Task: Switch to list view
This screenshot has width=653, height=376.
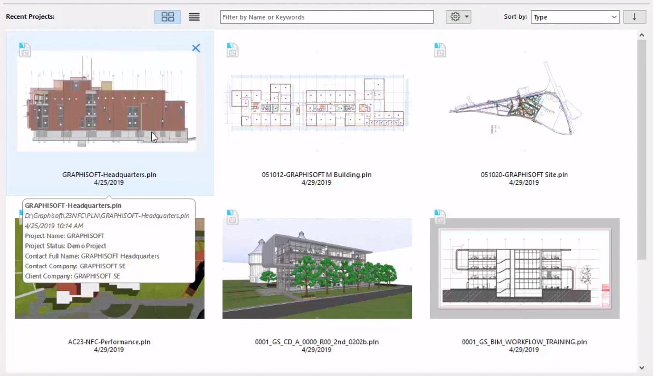Action: point(194,17)
